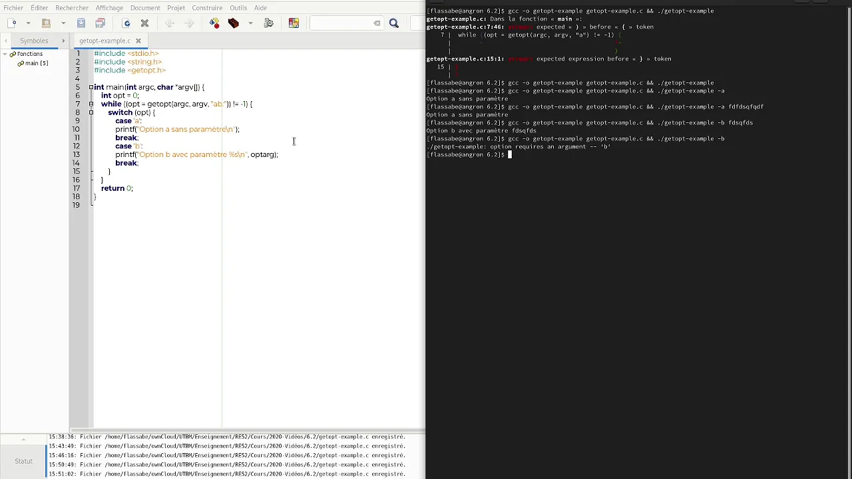
Task: Select main [5] in symbols tree
Action: click(x=37, y=63)
